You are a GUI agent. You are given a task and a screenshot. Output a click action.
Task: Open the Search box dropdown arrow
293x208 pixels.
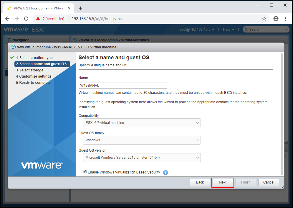click(x=287, y=30)
